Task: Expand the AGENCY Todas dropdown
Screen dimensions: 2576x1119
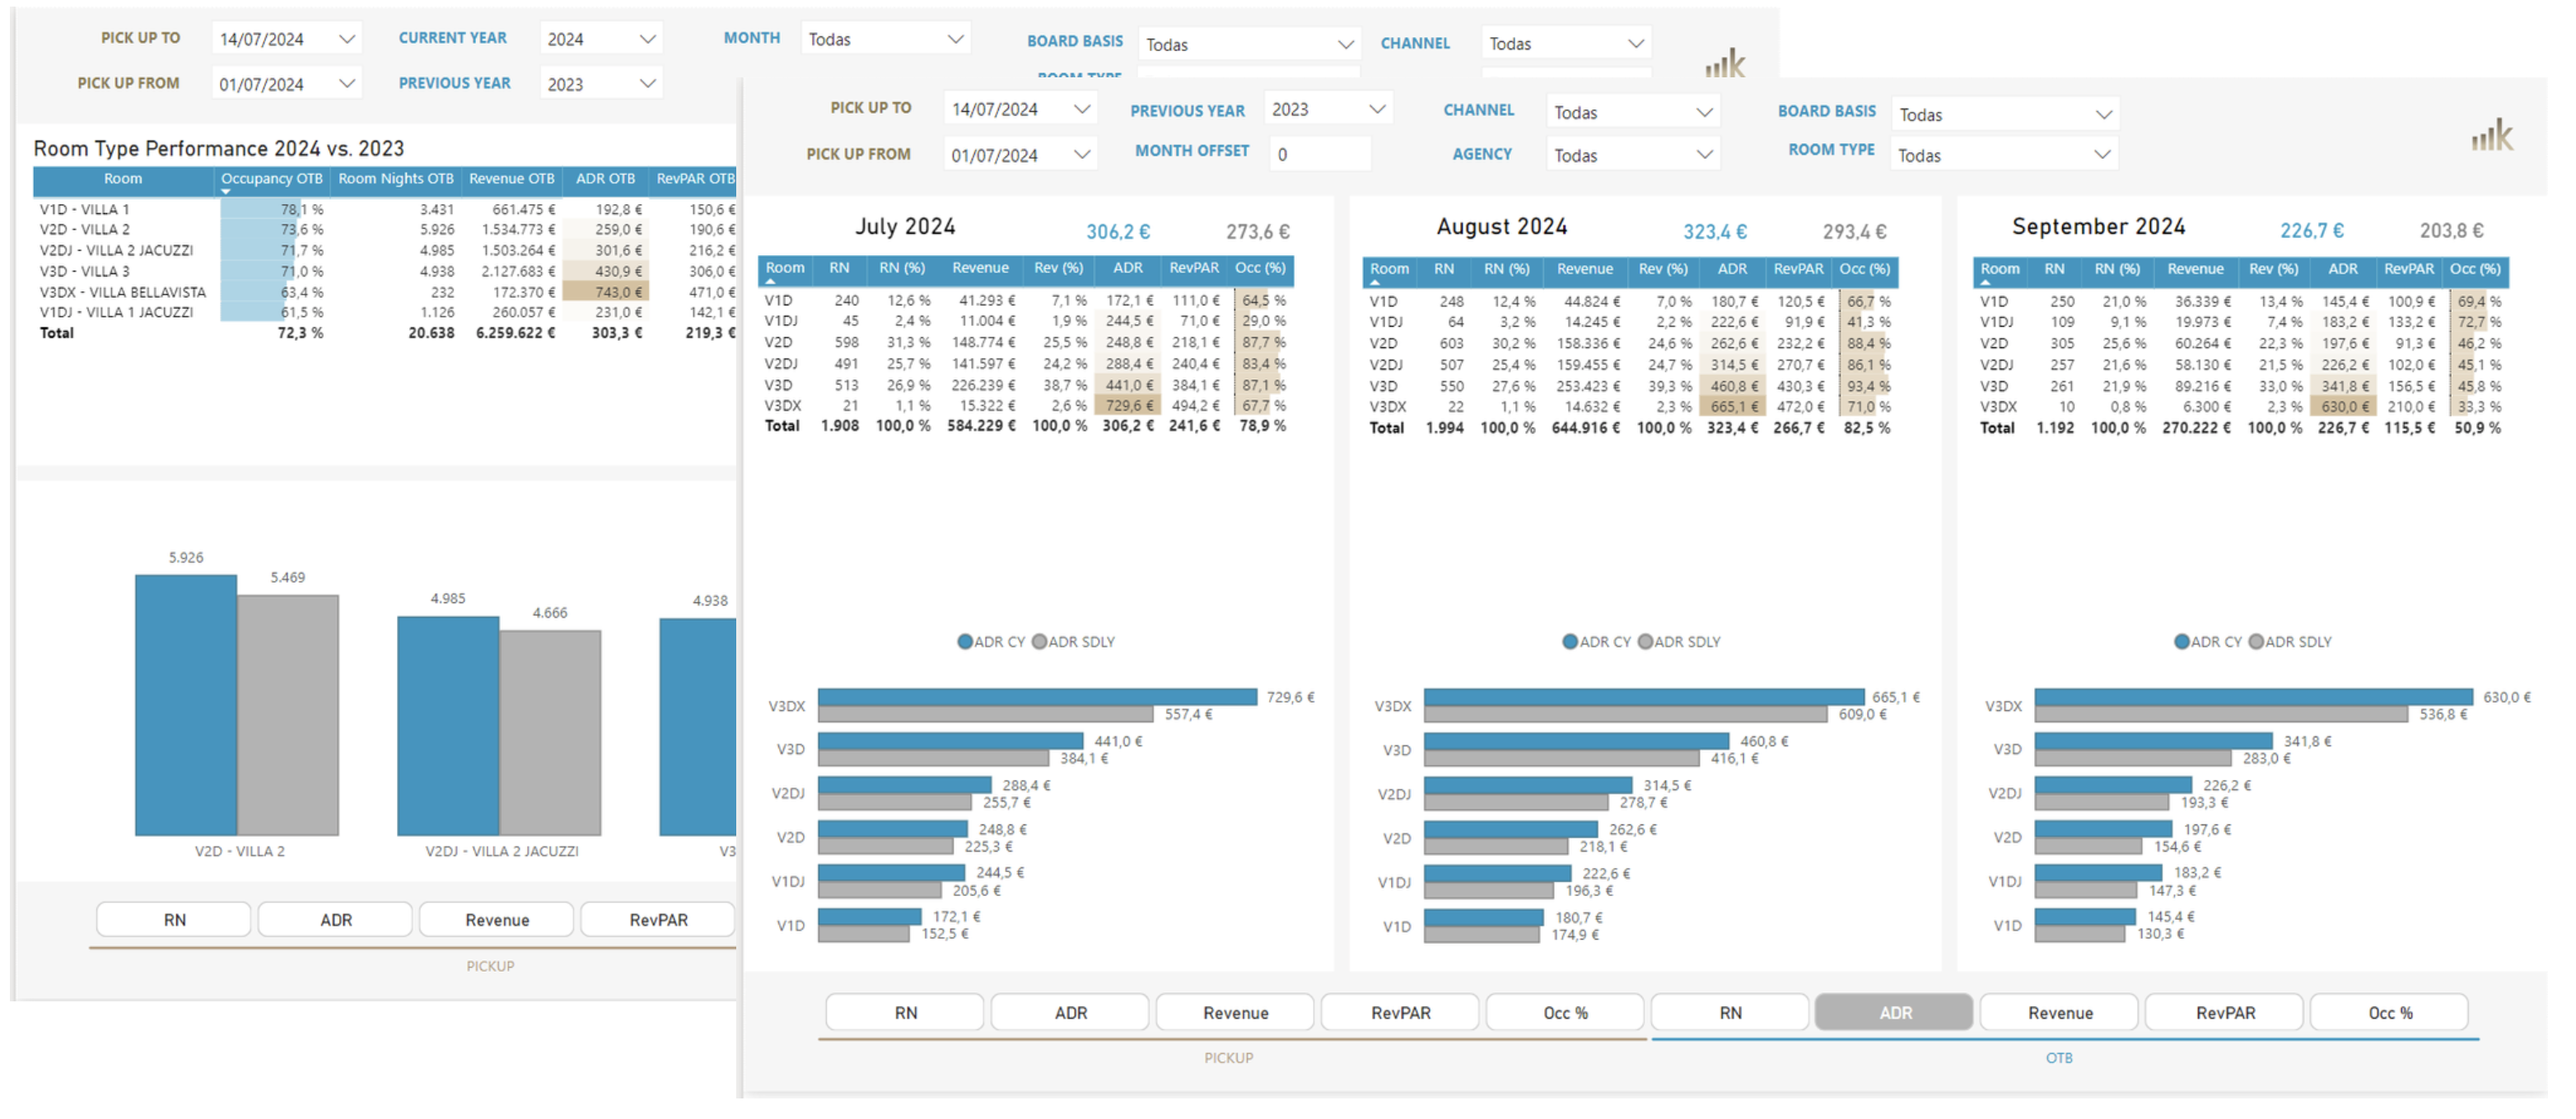Action: click(x=1632, y=155)
